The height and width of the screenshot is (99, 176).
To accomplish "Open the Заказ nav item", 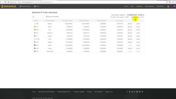I will coord(132,6).
